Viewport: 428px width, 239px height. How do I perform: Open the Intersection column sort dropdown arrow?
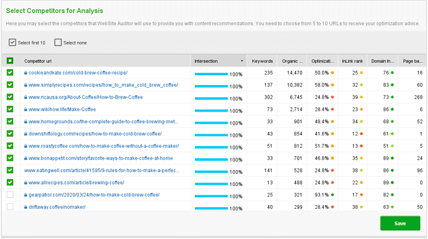[x=242, y=61]
